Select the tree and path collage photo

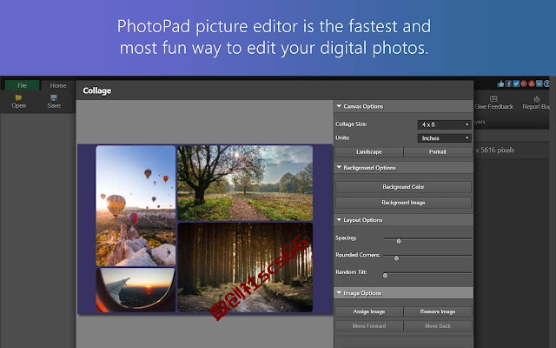(245, 183)
